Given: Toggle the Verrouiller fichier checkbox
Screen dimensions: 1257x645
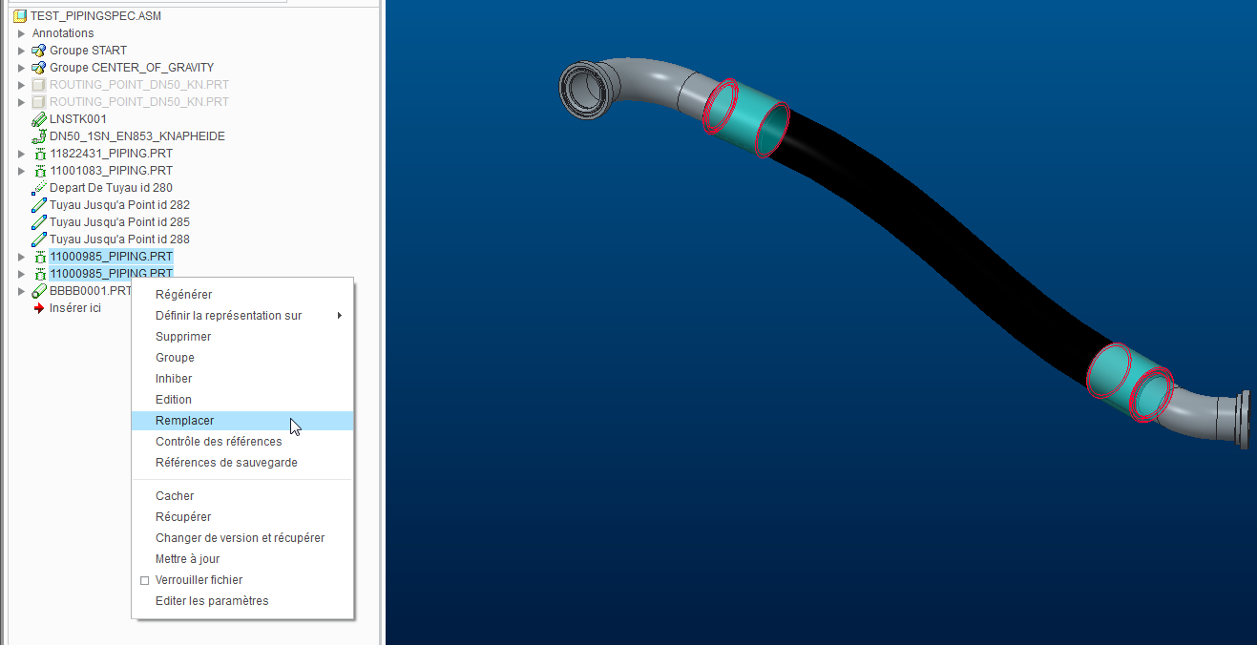Looking at the screenshot, I should pos(145,580).
